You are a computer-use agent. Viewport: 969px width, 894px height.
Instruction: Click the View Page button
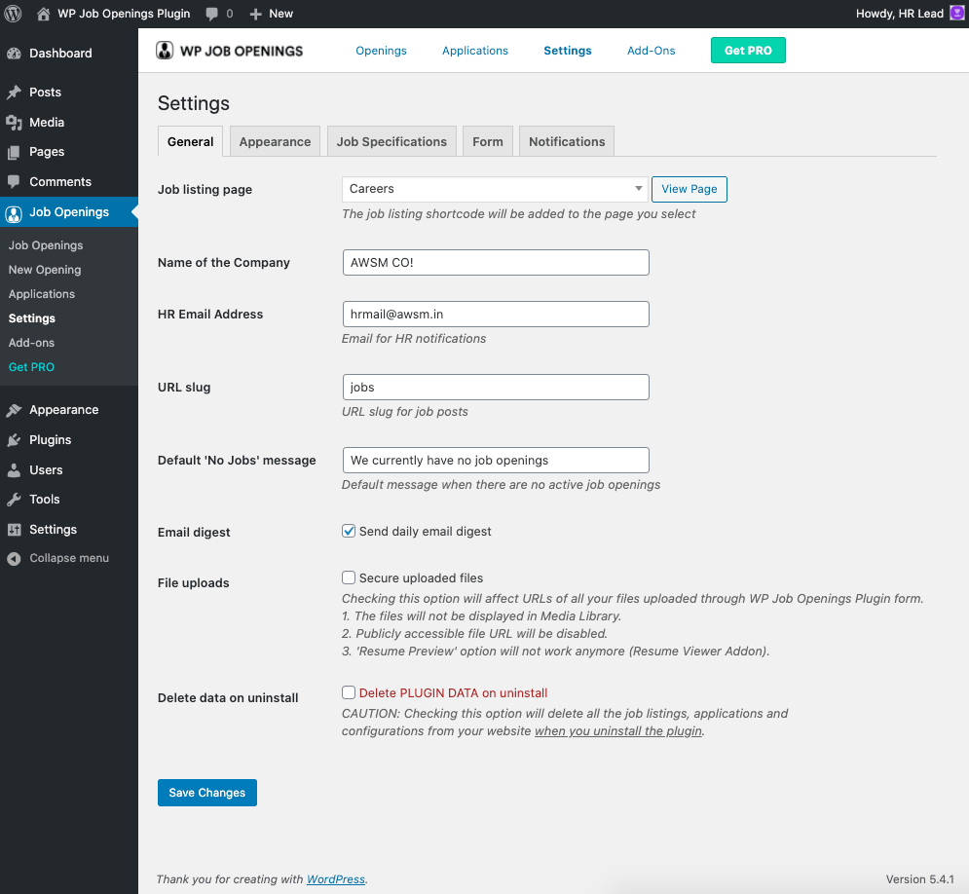pos(689,189)
